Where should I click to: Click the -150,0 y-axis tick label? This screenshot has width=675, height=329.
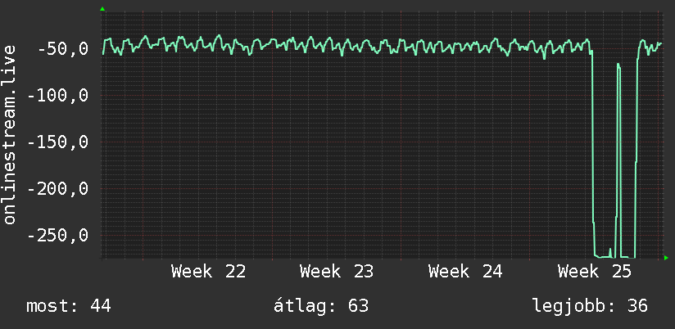coord(57,142)
